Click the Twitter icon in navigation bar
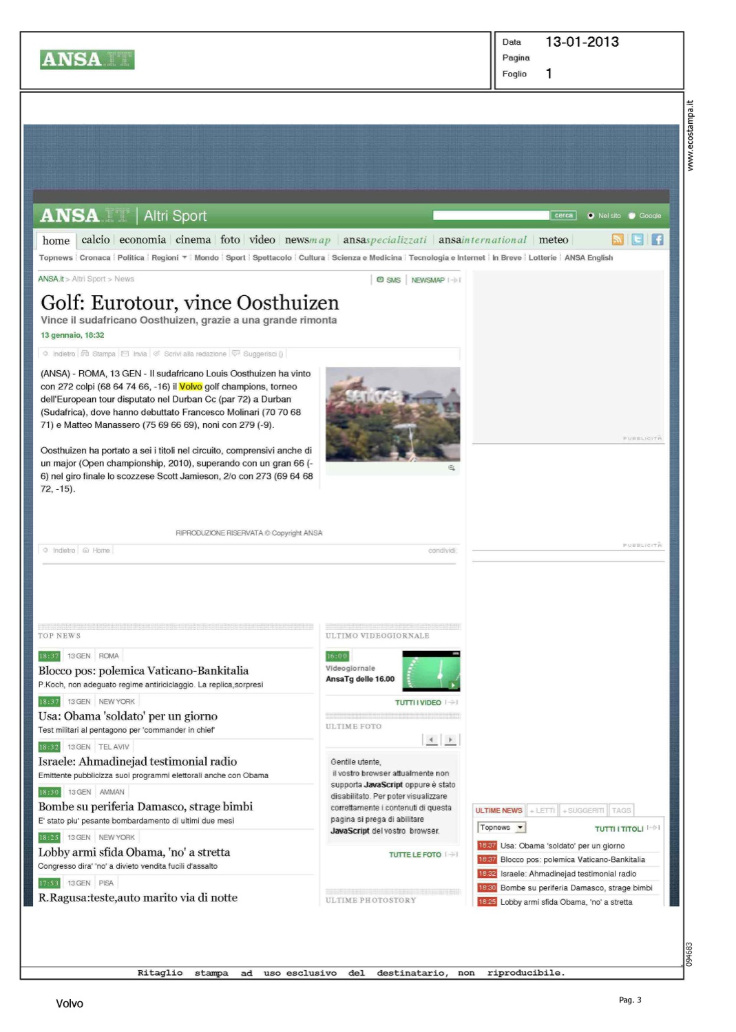 tap(638, 239)
